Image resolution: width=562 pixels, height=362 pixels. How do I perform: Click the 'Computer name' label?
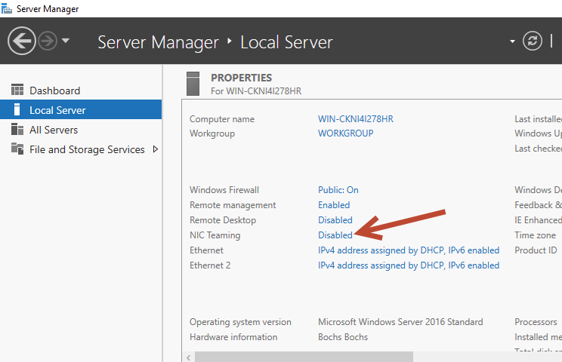tap(222, 119)
